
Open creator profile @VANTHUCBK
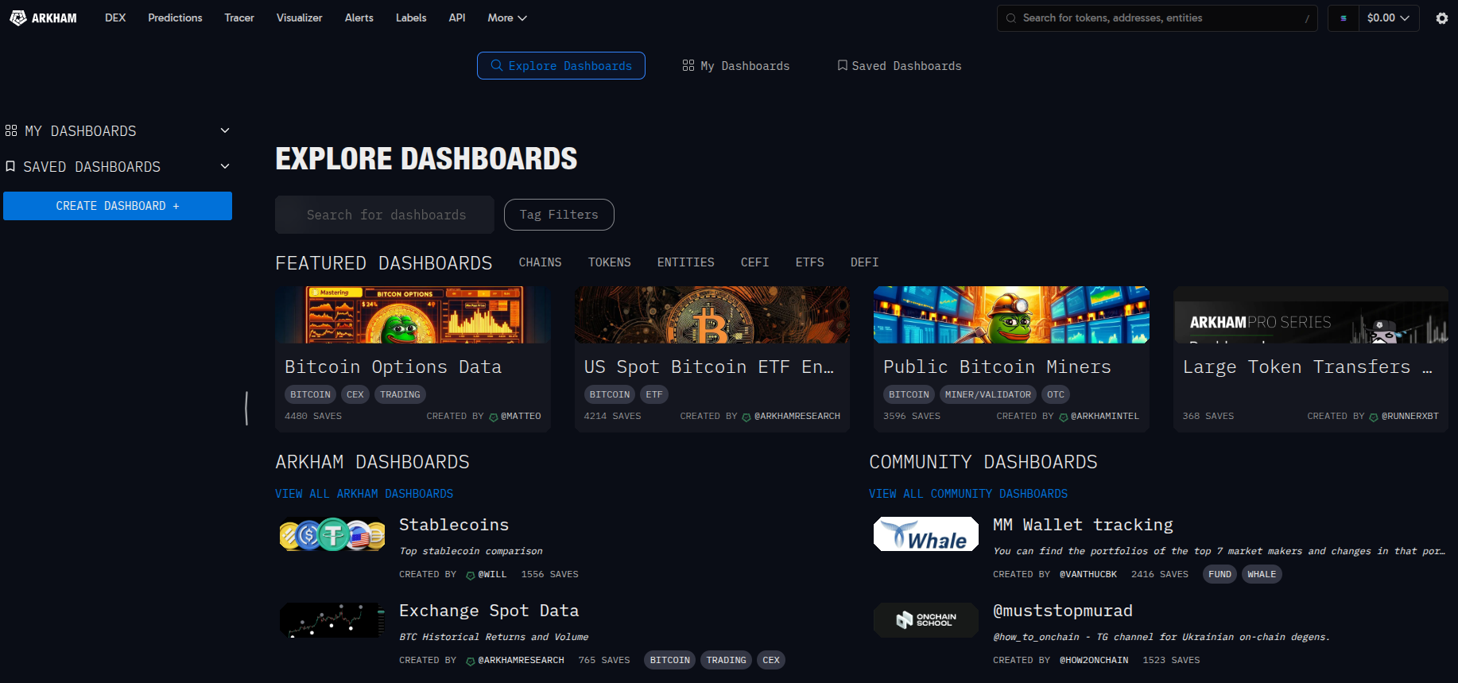[x=1088, y=574]
